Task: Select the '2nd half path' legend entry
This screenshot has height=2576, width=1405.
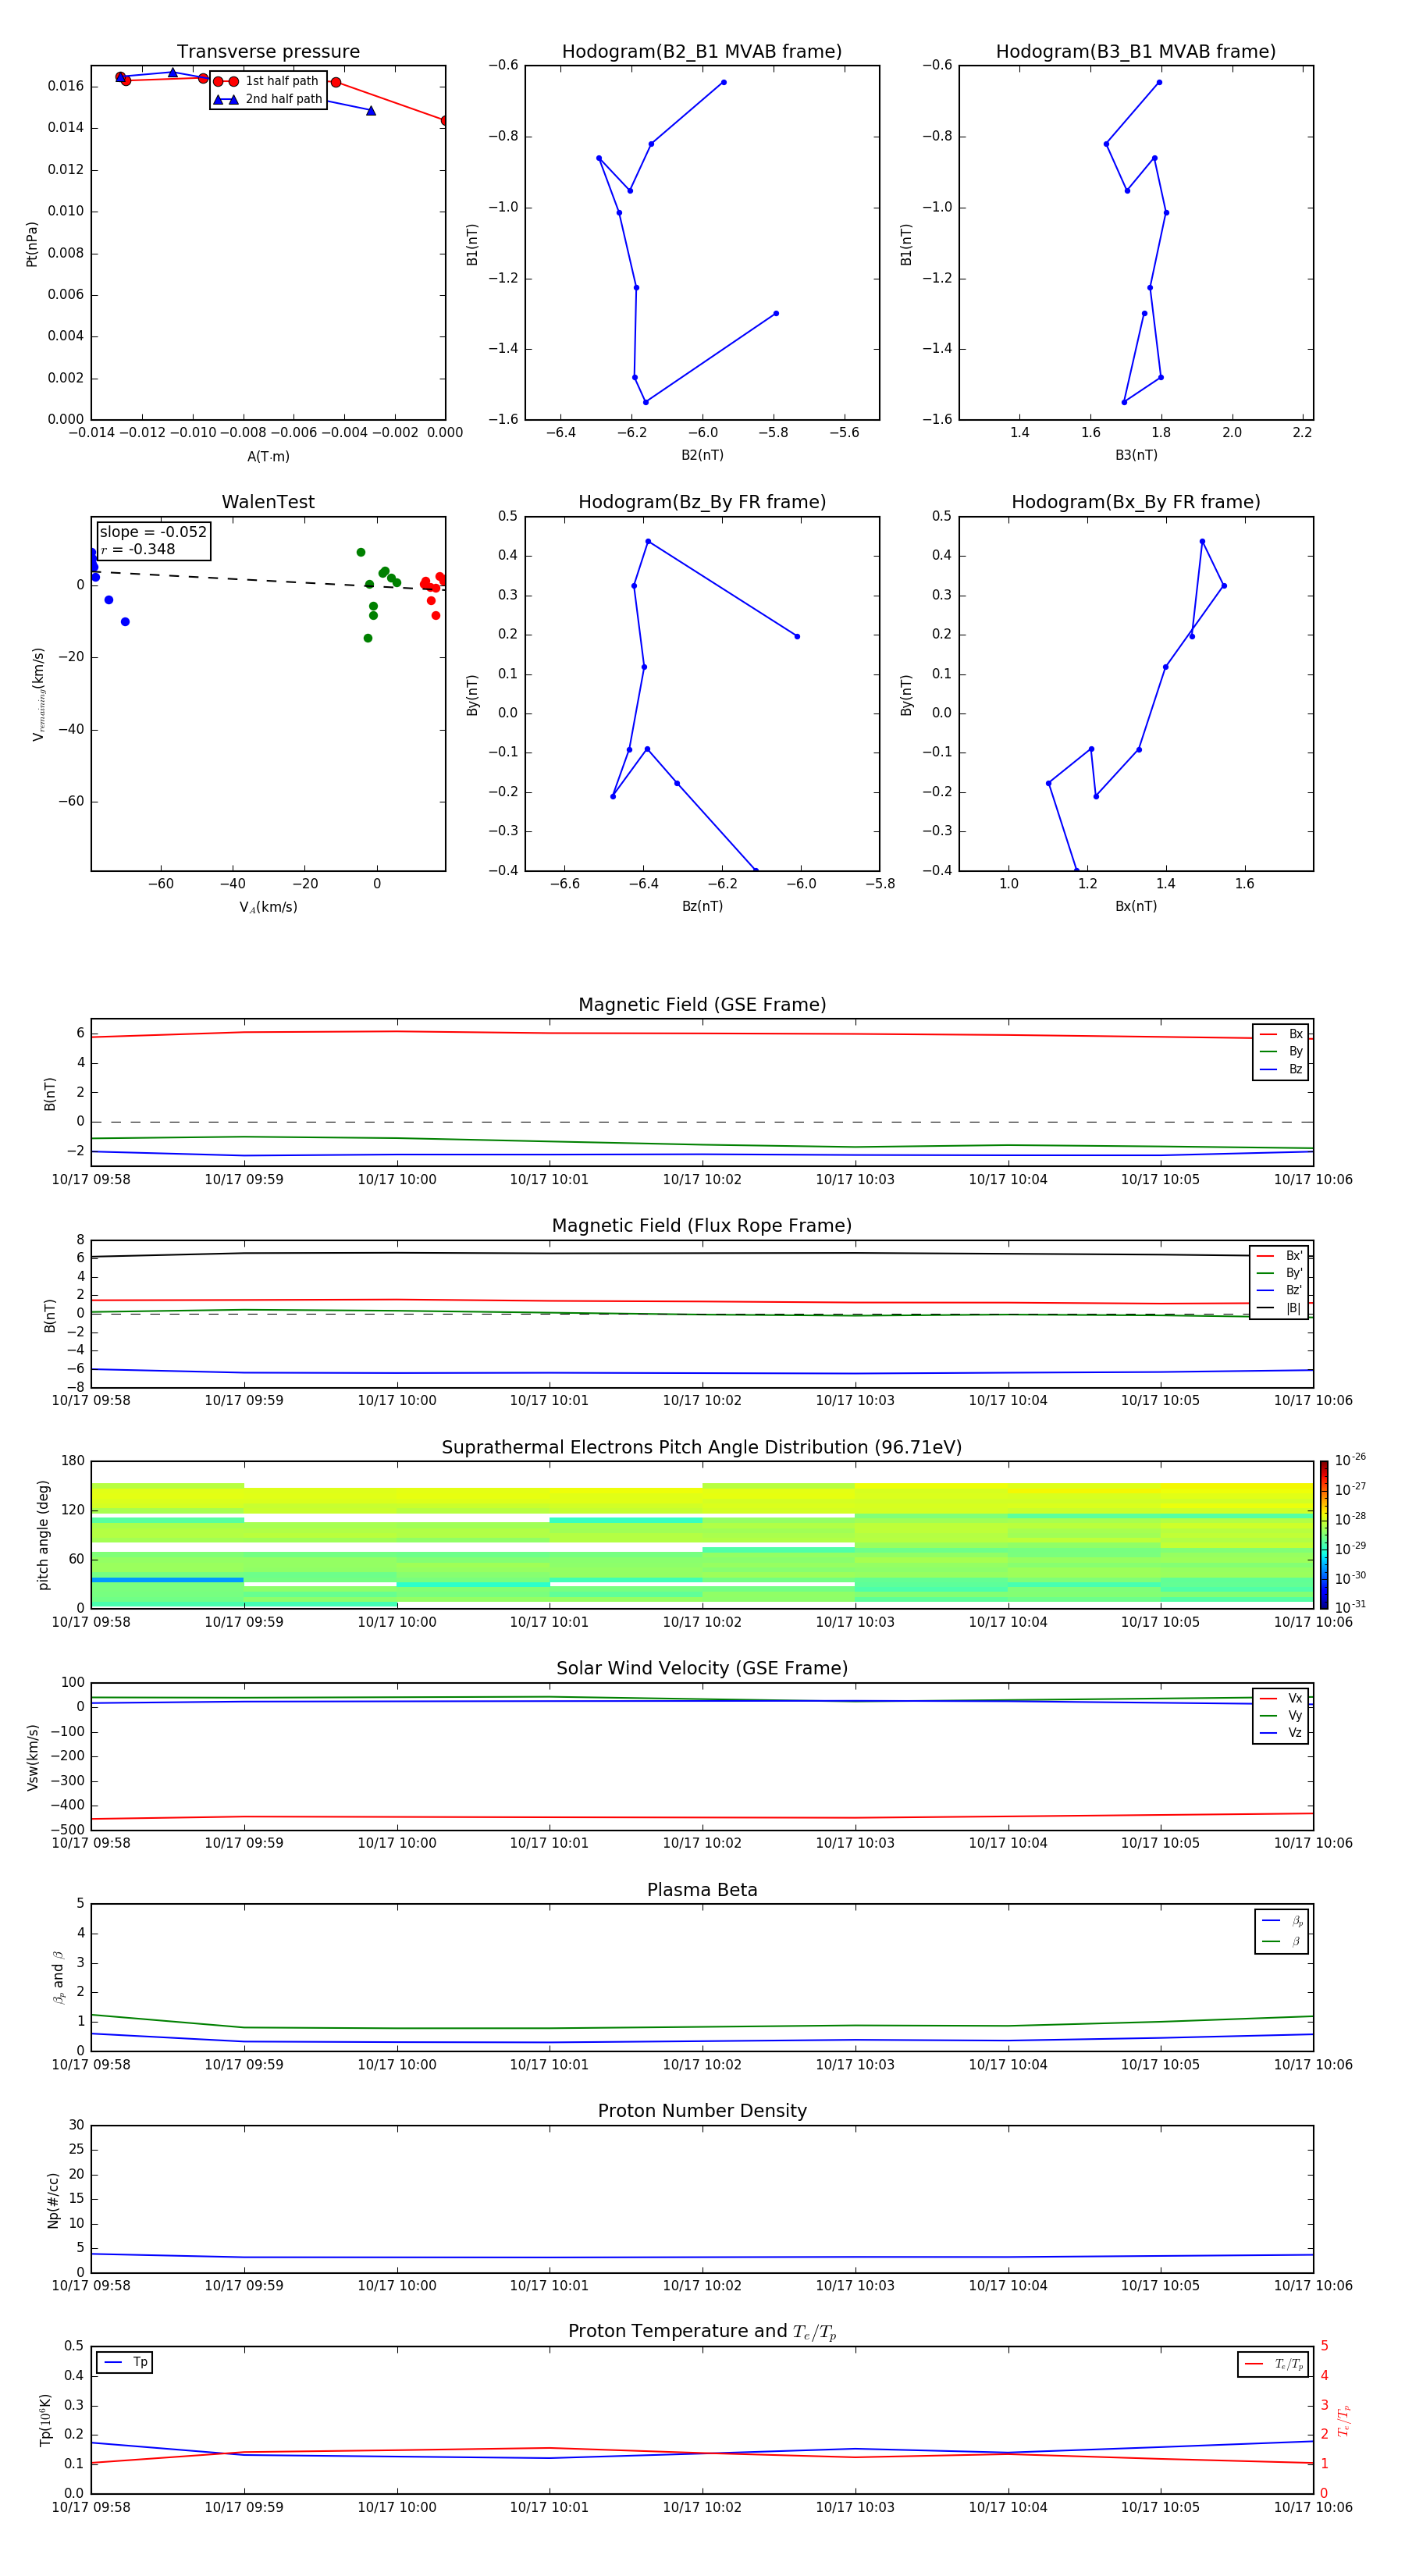Action: point(268,99)
